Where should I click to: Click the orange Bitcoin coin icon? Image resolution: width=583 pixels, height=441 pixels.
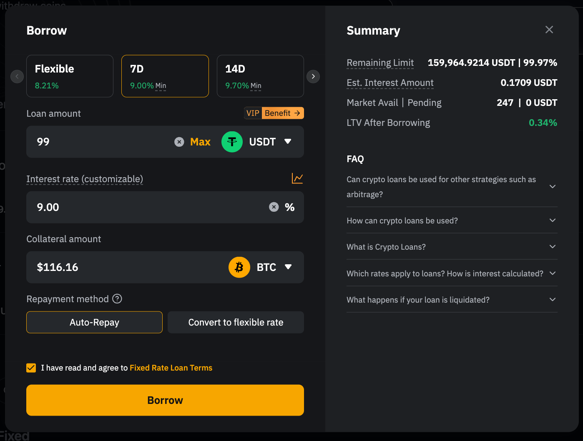tap(239, 267)
